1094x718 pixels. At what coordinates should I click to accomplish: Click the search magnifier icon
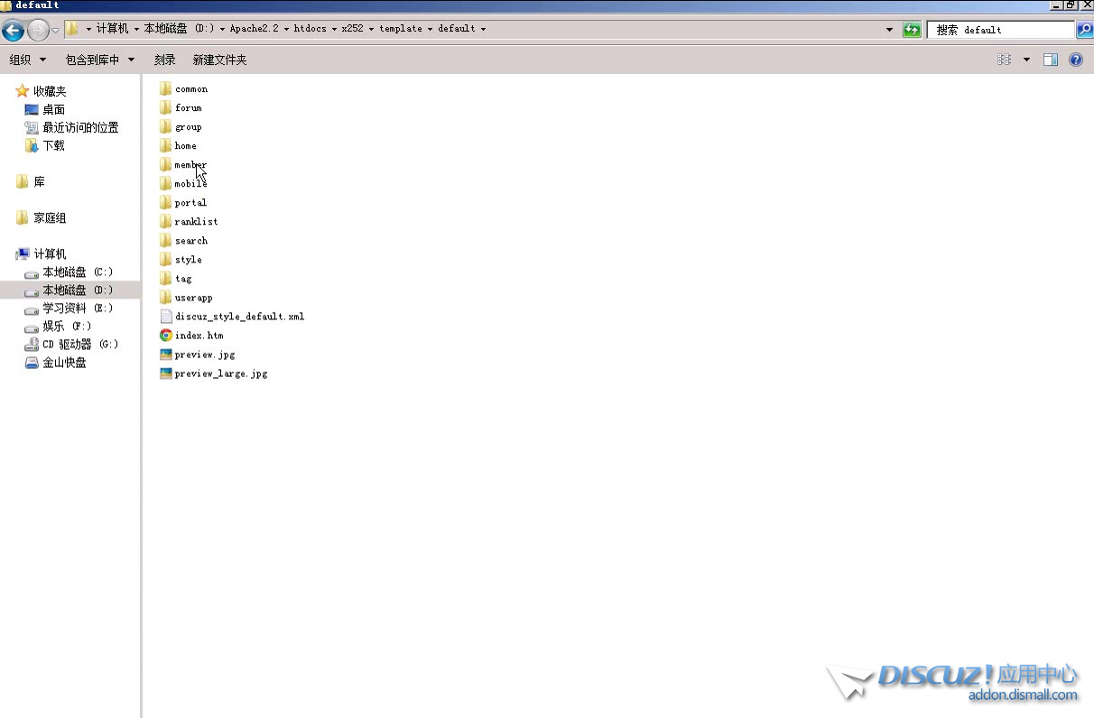tap(1084, 30)
